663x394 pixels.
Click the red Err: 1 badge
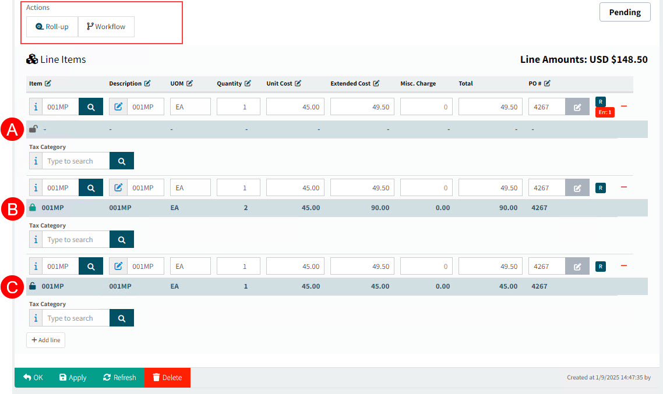point(604,112)
